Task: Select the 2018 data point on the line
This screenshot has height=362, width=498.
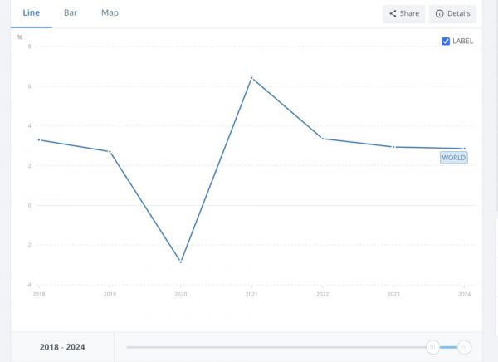Action: coord(39,139)
